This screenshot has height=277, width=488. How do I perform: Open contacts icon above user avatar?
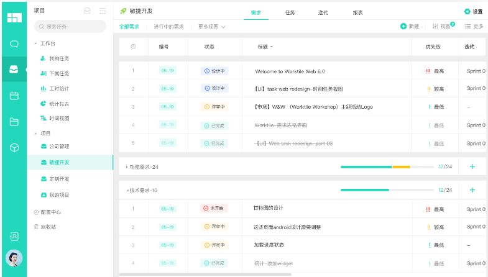(x=14, y=236)
